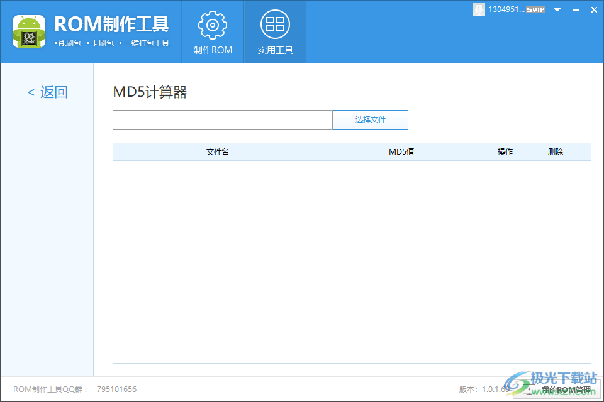
Task: Switch to the 实用工具 tab
Action: 275,31
